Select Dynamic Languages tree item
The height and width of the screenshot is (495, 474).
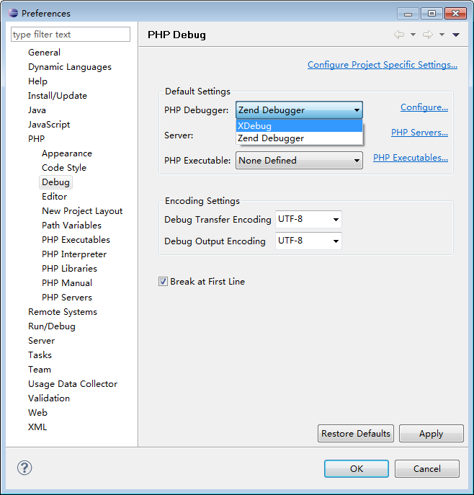70,67
